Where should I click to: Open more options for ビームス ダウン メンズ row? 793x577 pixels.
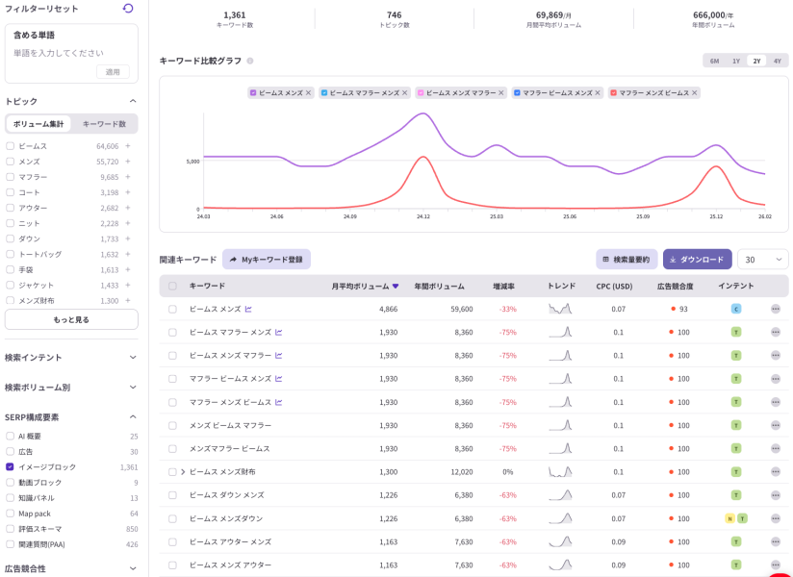(x=776, y=495)
